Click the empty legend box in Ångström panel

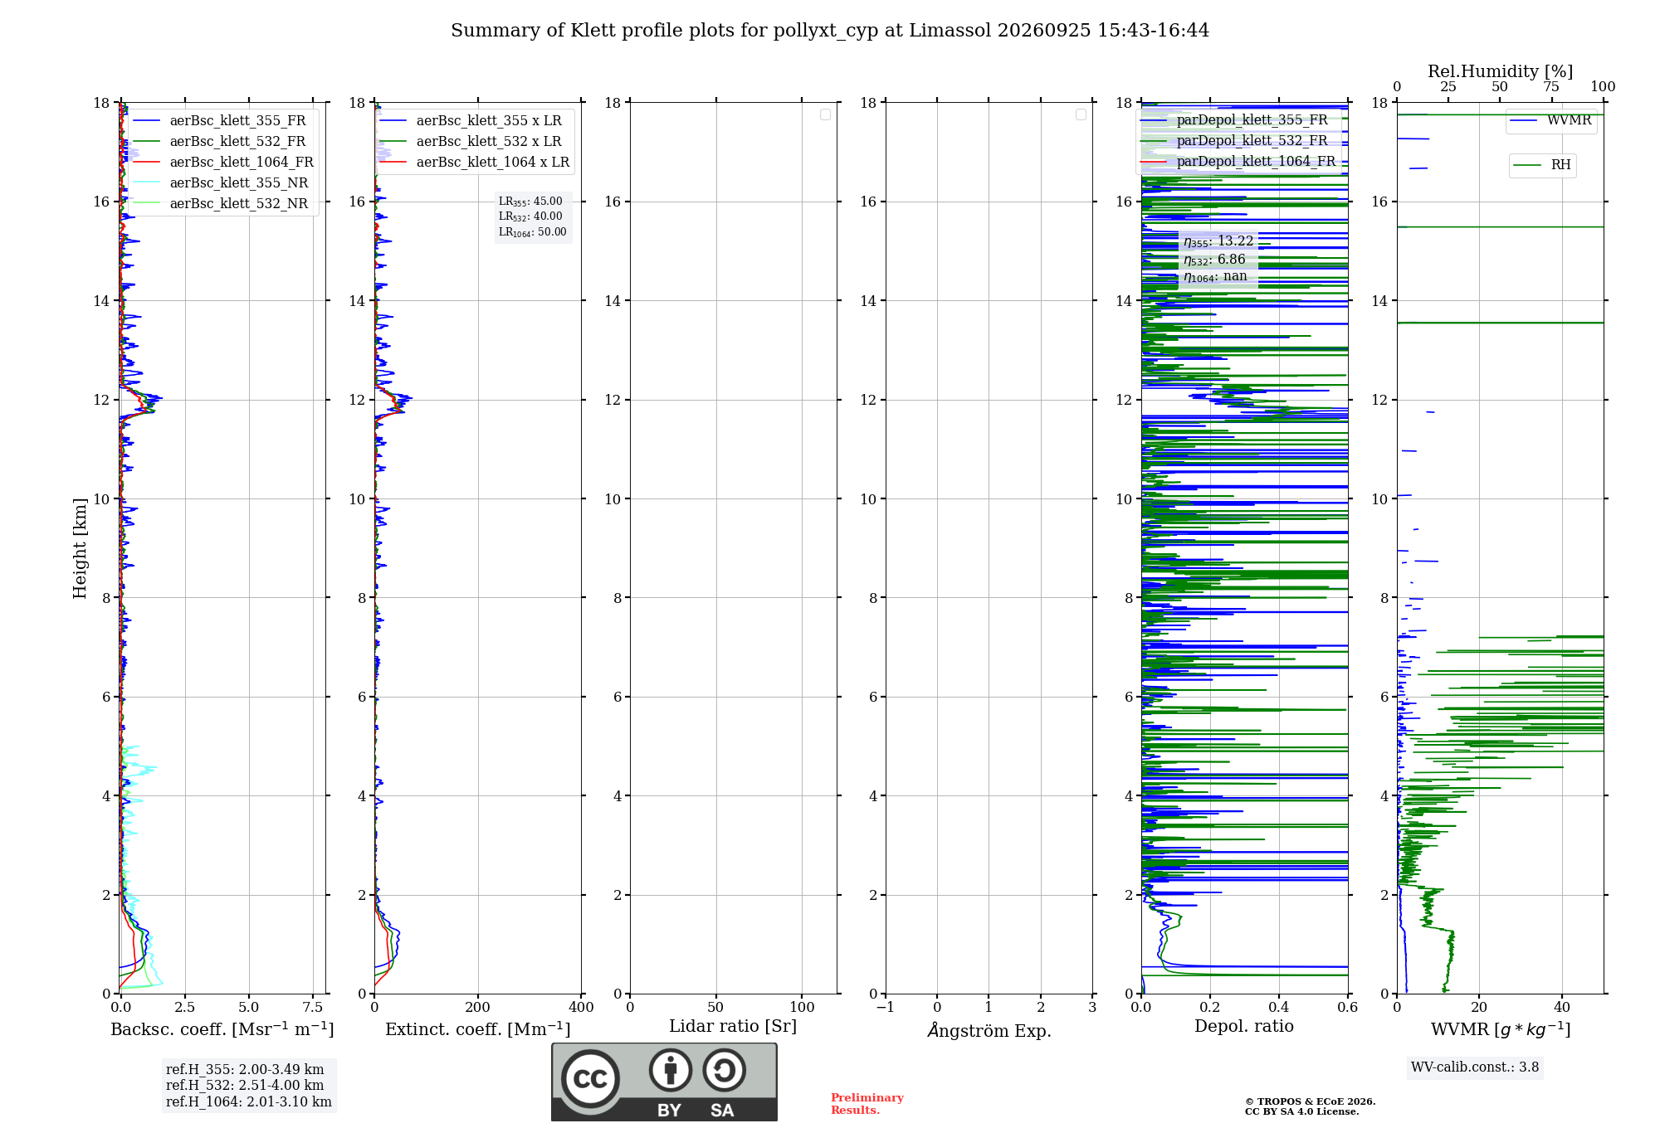(1081, 114)
